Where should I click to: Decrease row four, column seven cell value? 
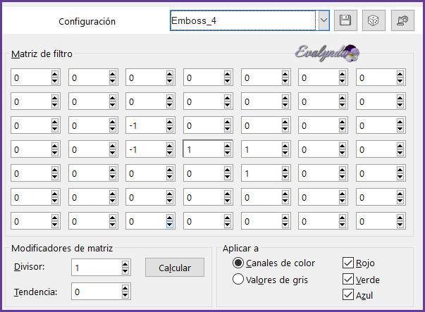400,152
